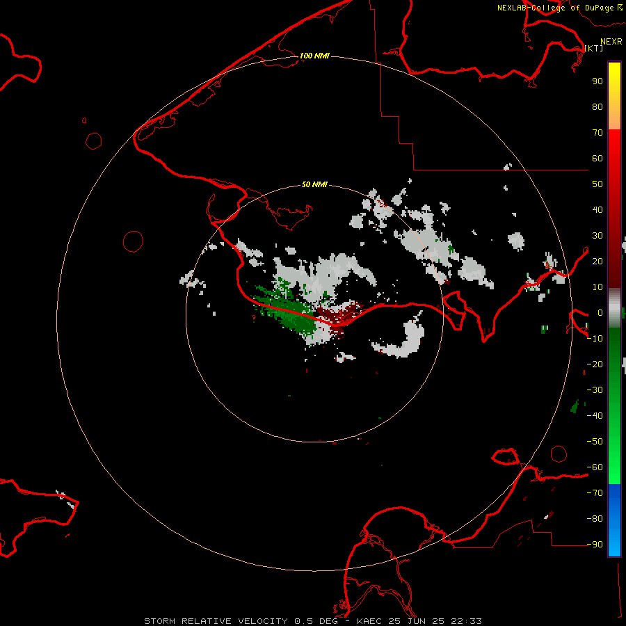This screenshot has width=626, height=626.
Task: Select the -20 value on the velocity scale
Action: tap(595, 364)
